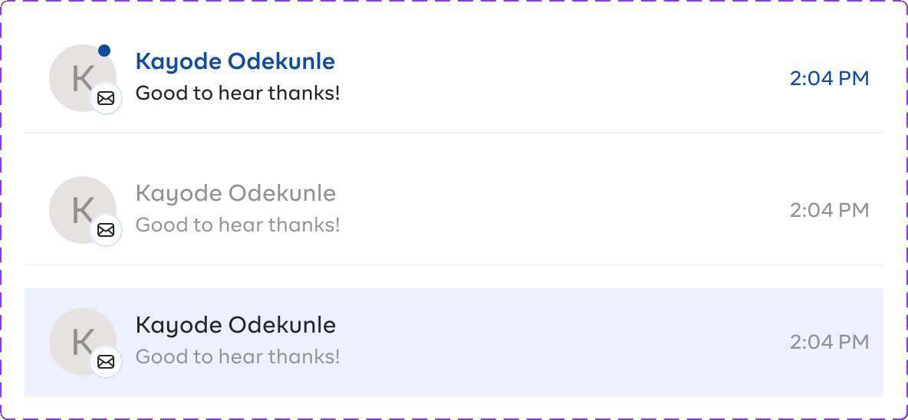The width and height of the screenshot is (908, 420).
Task: Click the Kayode Odekunle name in the highlighted row
Action: pyautogui.click(x=235, y=325)
